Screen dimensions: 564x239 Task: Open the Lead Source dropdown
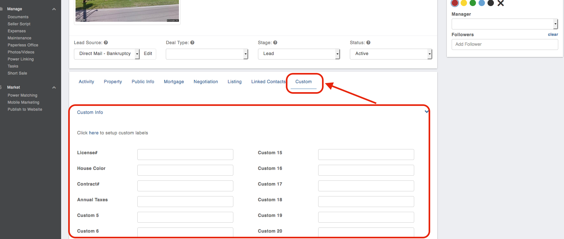[x=107, y=54]
